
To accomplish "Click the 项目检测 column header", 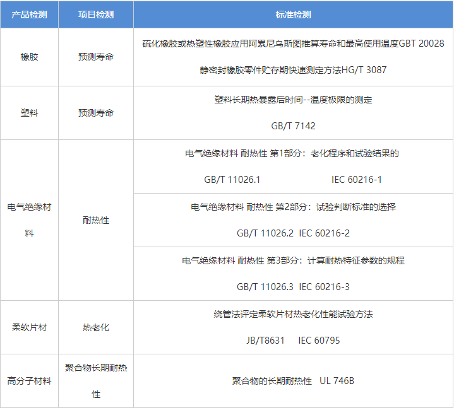I will [x=96, y=15].
